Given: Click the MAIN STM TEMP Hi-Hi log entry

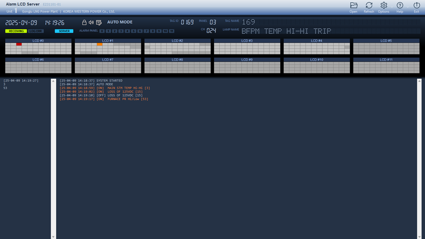Looking at the screenshot, I should (x=105, y=88).
